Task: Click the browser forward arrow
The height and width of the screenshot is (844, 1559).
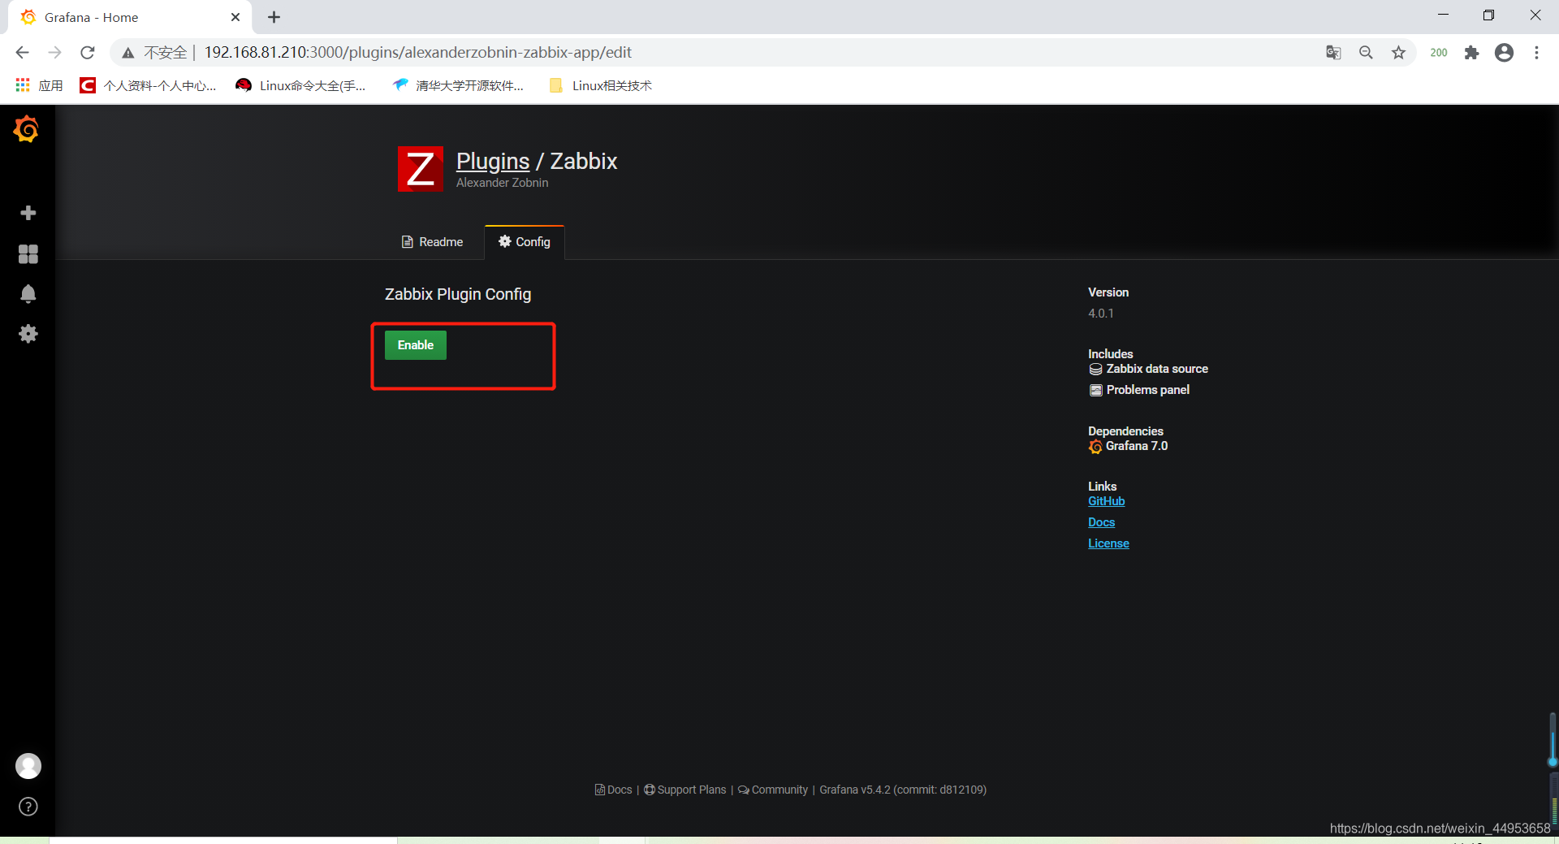Action: 54,53
